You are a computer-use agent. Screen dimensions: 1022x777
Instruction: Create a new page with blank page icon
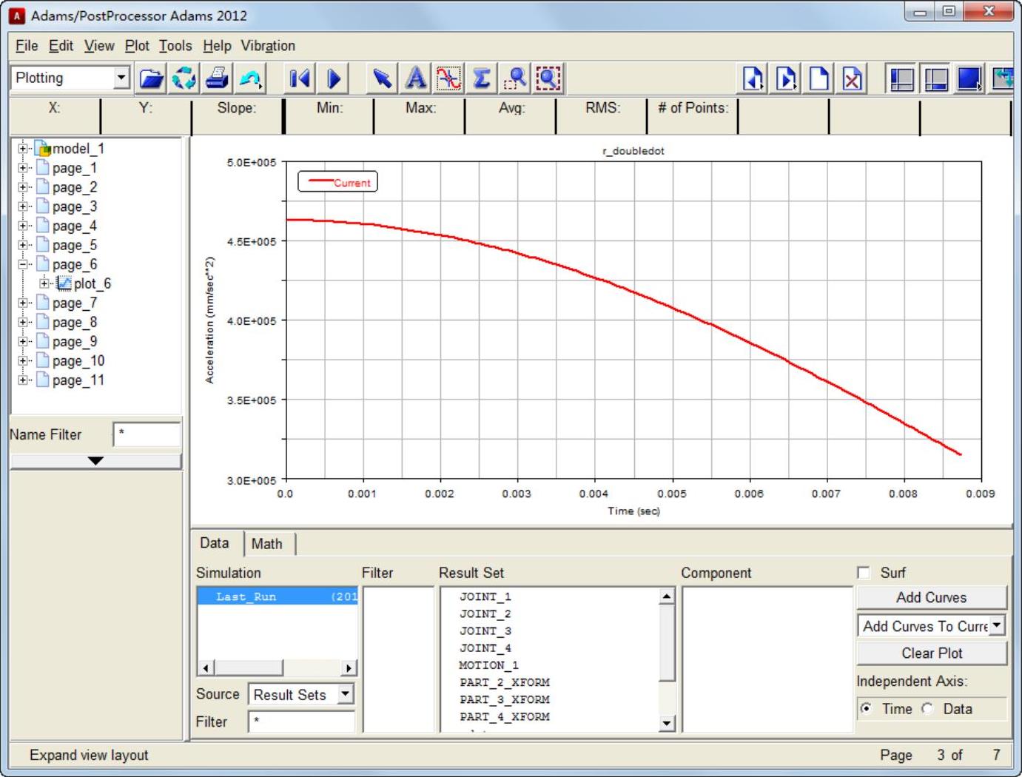[818, 78]
